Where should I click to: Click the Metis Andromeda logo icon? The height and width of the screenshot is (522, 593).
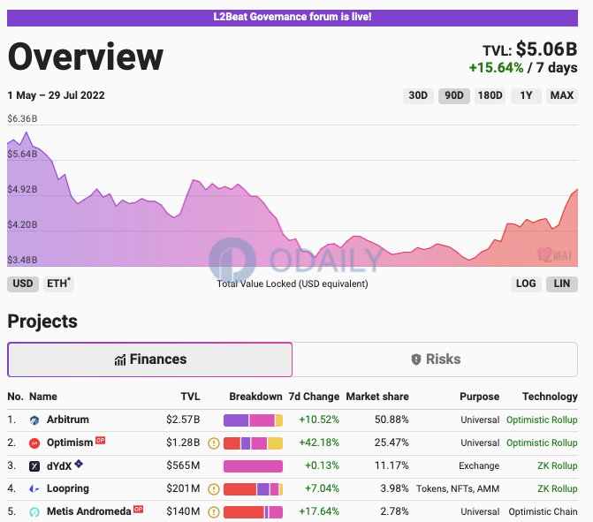[x=34, y=512]
